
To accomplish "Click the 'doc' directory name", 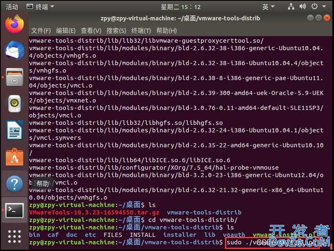I will (x=72, y=235).
